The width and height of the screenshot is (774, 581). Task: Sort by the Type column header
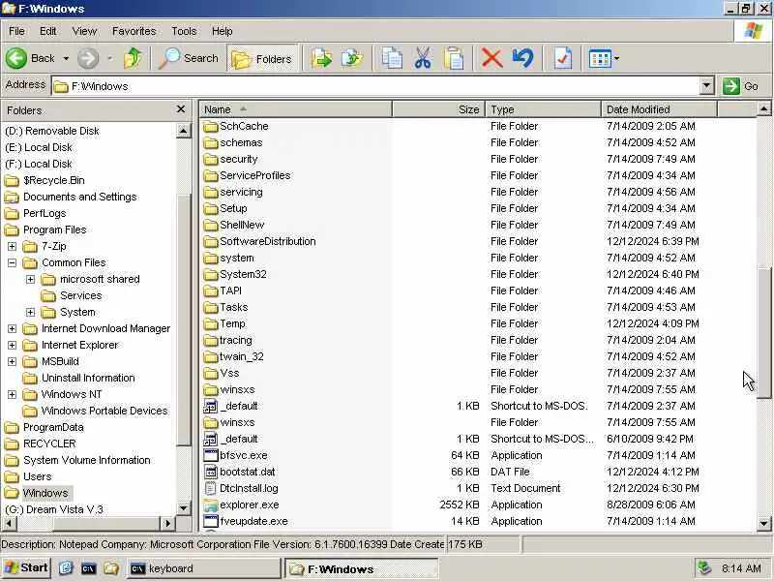(544, 109)
